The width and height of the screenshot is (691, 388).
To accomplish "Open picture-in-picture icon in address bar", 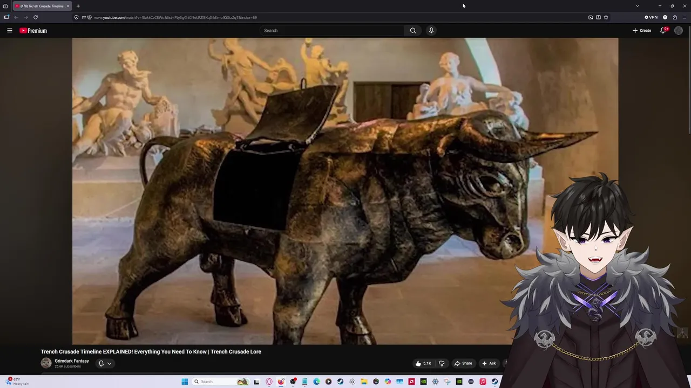I will [591, 17].
